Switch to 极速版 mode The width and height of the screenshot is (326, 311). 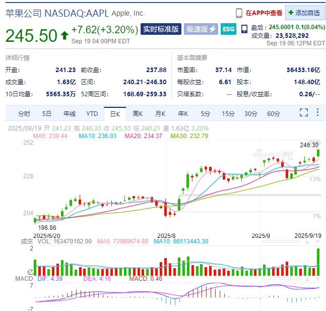point(201,29)
